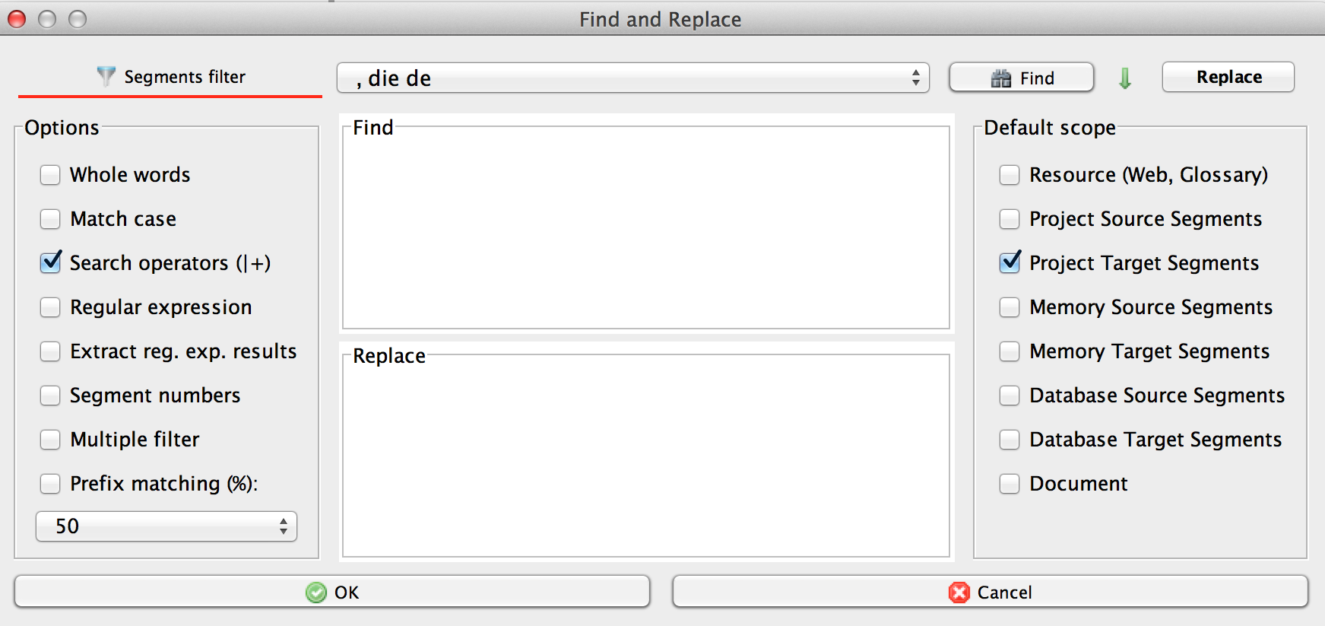The image size is (1325, 626).
Task: Click the Cancel button
Action: (x=990, y=592)
